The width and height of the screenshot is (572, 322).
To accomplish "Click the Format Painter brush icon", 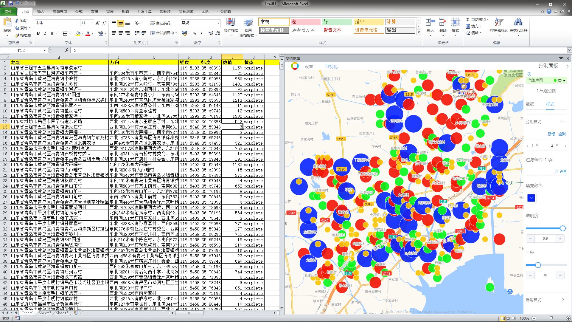I will click(17, 35).
